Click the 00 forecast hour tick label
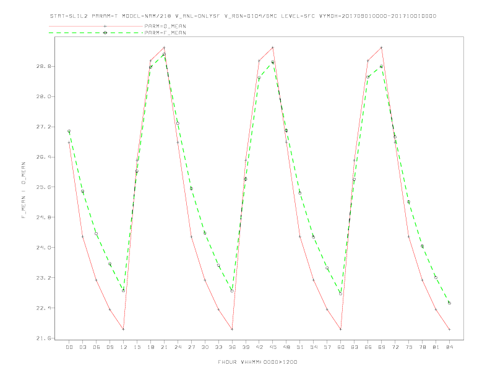490x378 pixels. (x=69, y=347)
